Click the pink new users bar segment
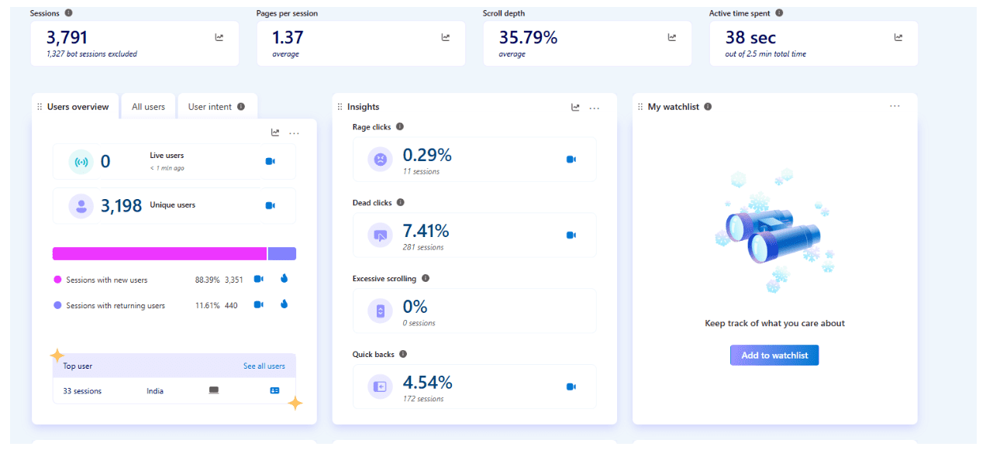1000x457 pixels. pos(159,254)
